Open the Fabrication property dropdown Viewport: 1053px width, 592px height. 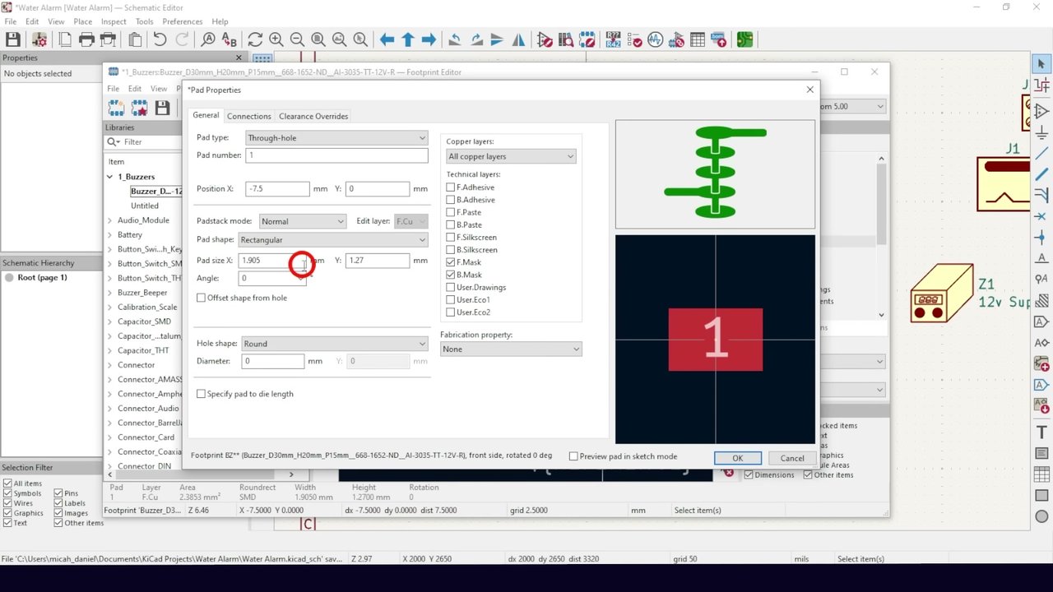coord(511,349)
